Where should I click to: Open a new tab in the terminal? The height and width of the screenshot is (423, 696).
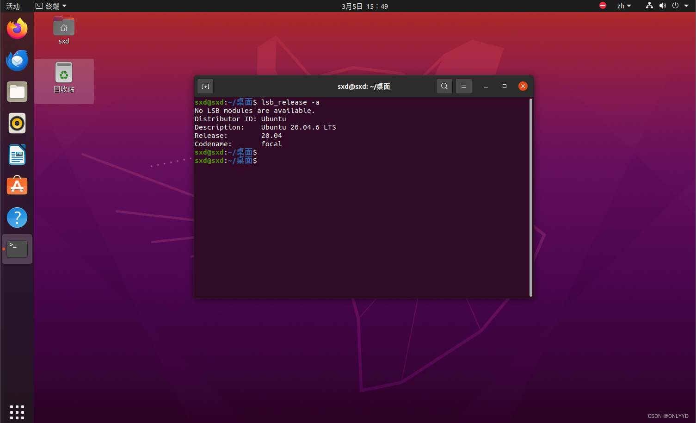click(x=205, y=86)
